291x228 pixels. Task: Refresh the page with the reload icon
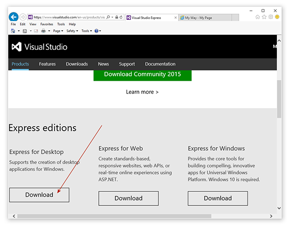coord(121,17)
